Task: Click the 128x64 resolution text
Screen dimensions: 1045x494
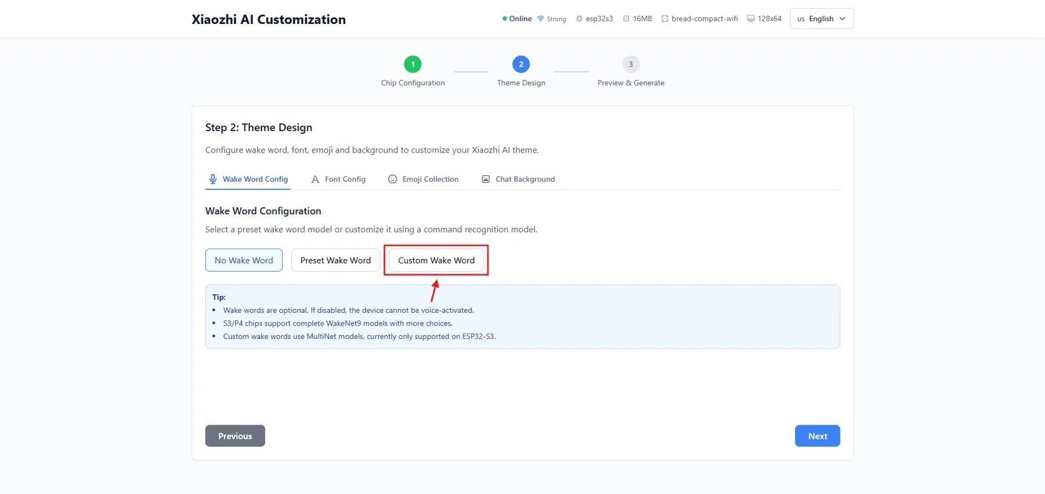Action: pos(770,19)
